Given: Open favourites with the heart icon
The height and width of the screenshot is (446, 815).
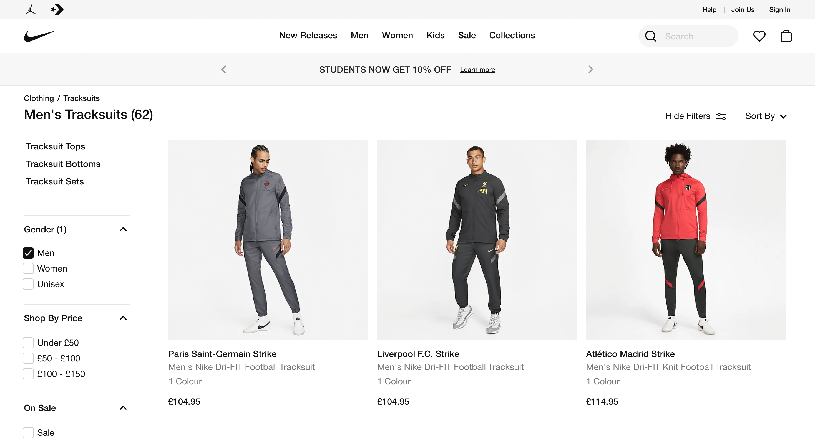Looking at the screenshot, I should [759, 36].
